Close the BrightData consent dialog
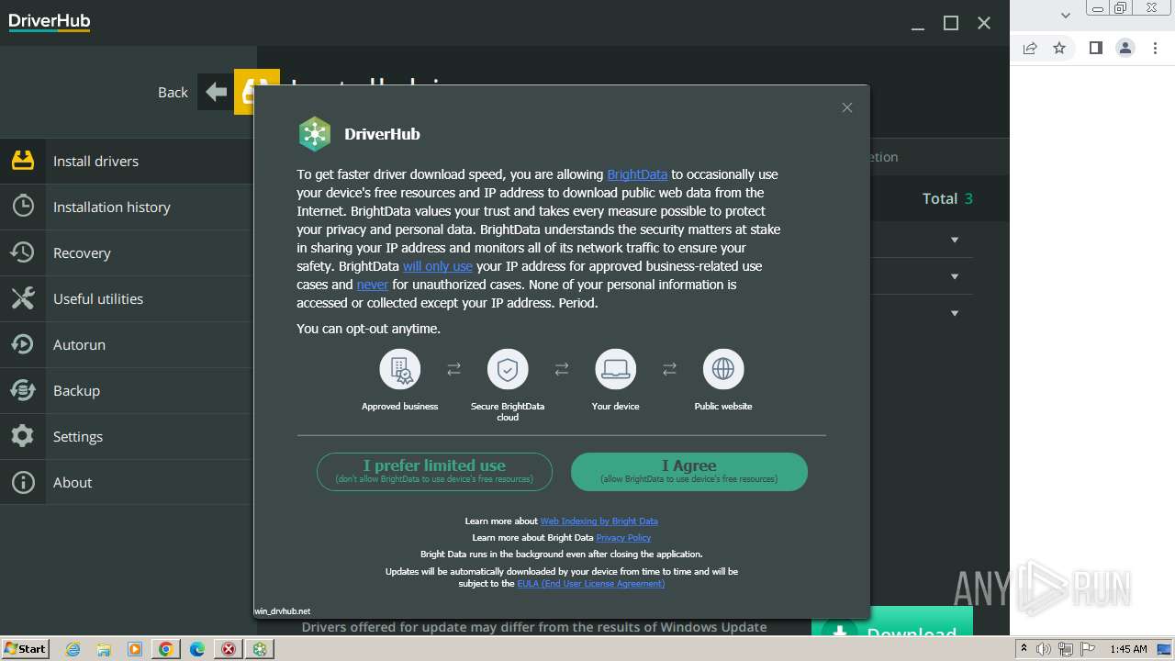 847,107
